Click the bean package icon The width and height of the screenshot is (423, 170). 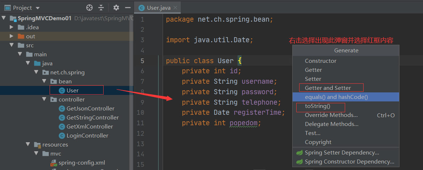tap(54, 82)
